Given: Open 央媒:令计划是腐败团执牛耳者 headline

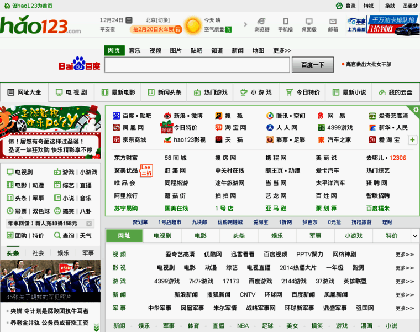Looking at the screenshot, I should [49, 311].
